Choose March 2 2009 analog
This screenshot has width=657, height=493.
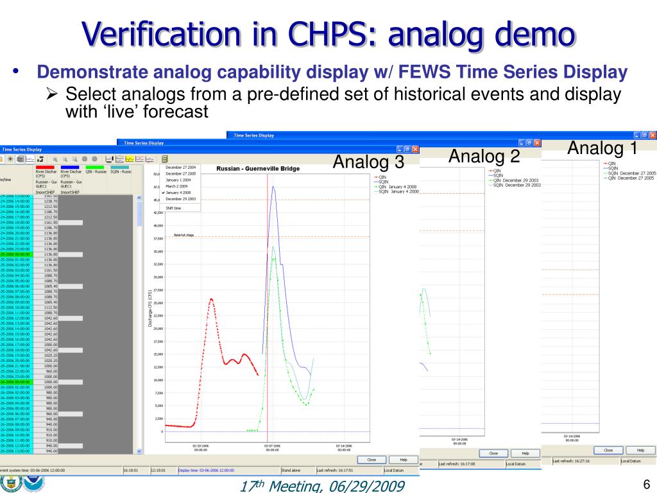tap(180, 186)
